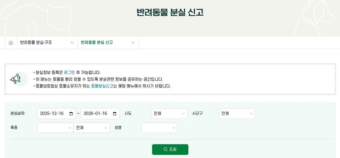Expand the 반려동물 분실·구조 breadcrumb menu

(x=72, y=42)
